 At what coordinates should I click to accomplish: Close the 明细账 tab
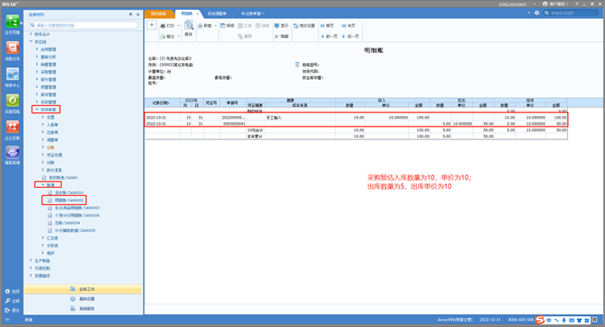pyautogui.click(x=198, y=13)
